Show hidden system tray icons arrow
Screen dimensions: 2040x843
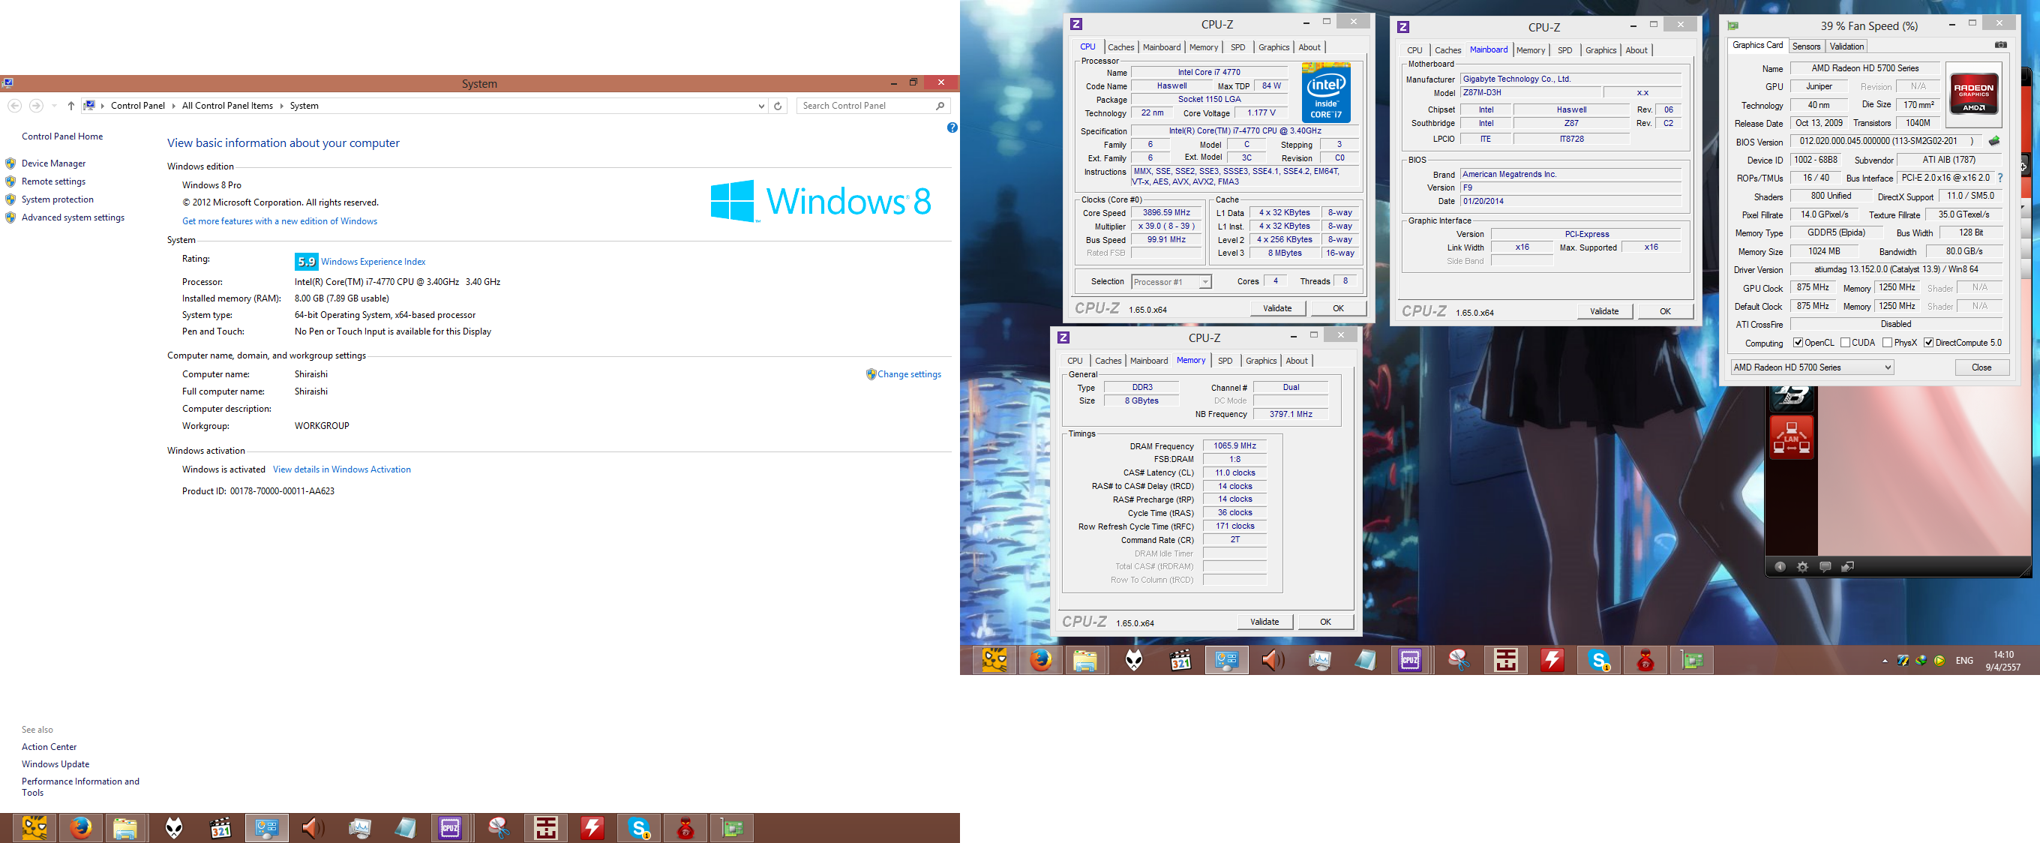coord(1885,661)
